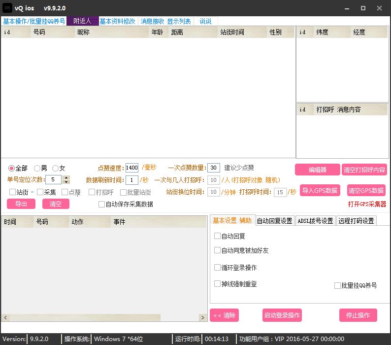This screenshot has width=391, height=345.
Task: Click the 运行时间 00:14:13 status entry
Action: [x=202, y=339]
